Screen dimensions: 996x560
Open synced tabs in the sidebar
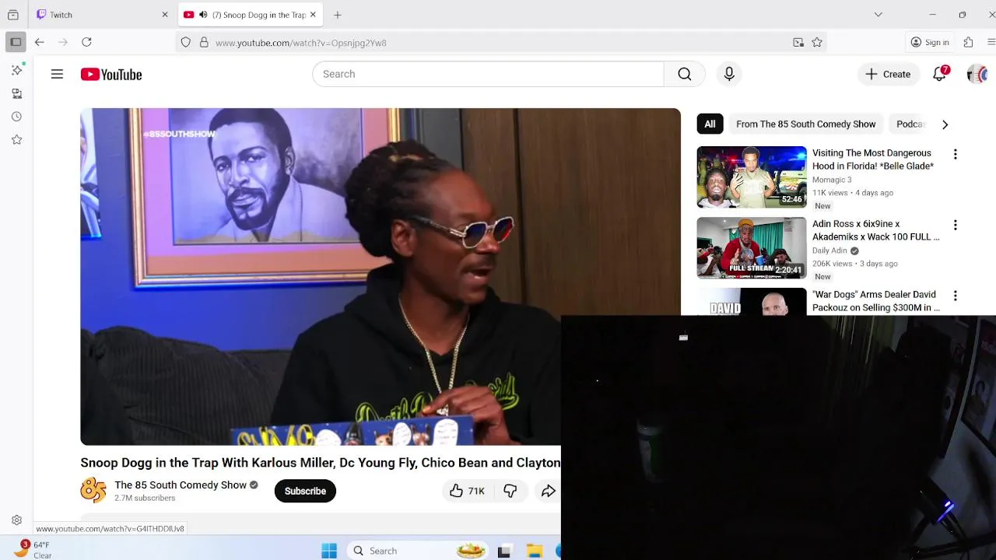(x=16, y=93)
